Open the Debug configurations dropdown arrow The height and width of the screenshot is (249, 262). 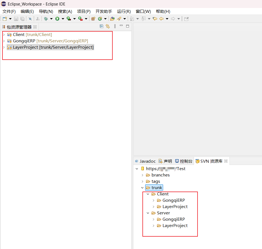pyautogui.click(x=51, y=19)
